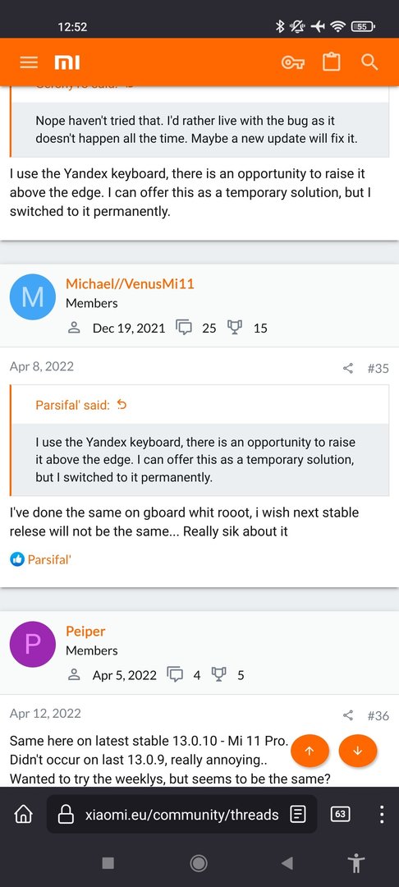
Task: Open the forum search magnifier
Action: 369,62
